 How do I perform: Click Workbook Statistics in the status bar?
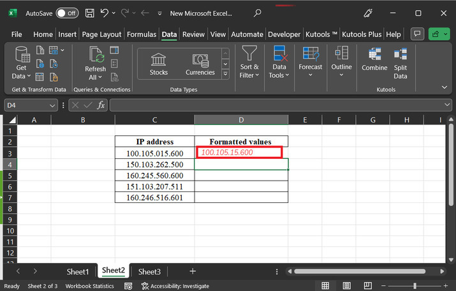click(x=90, y=286)
